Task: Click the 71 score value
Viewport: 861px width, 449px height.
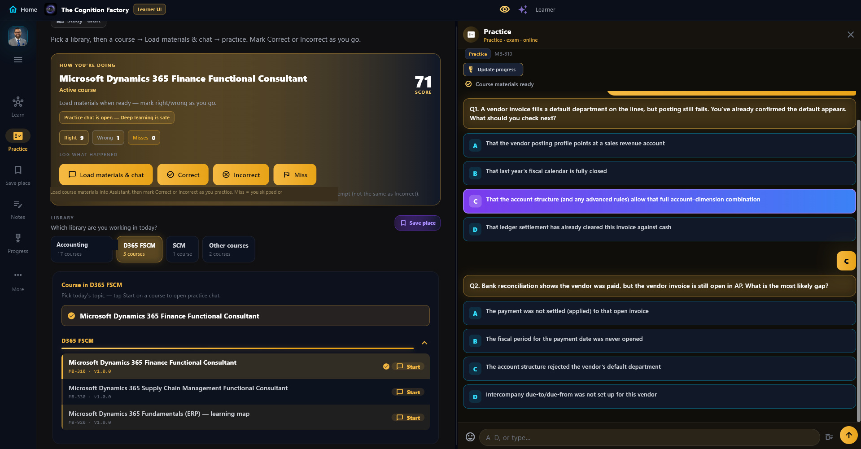Action: [x=423, y=82]
